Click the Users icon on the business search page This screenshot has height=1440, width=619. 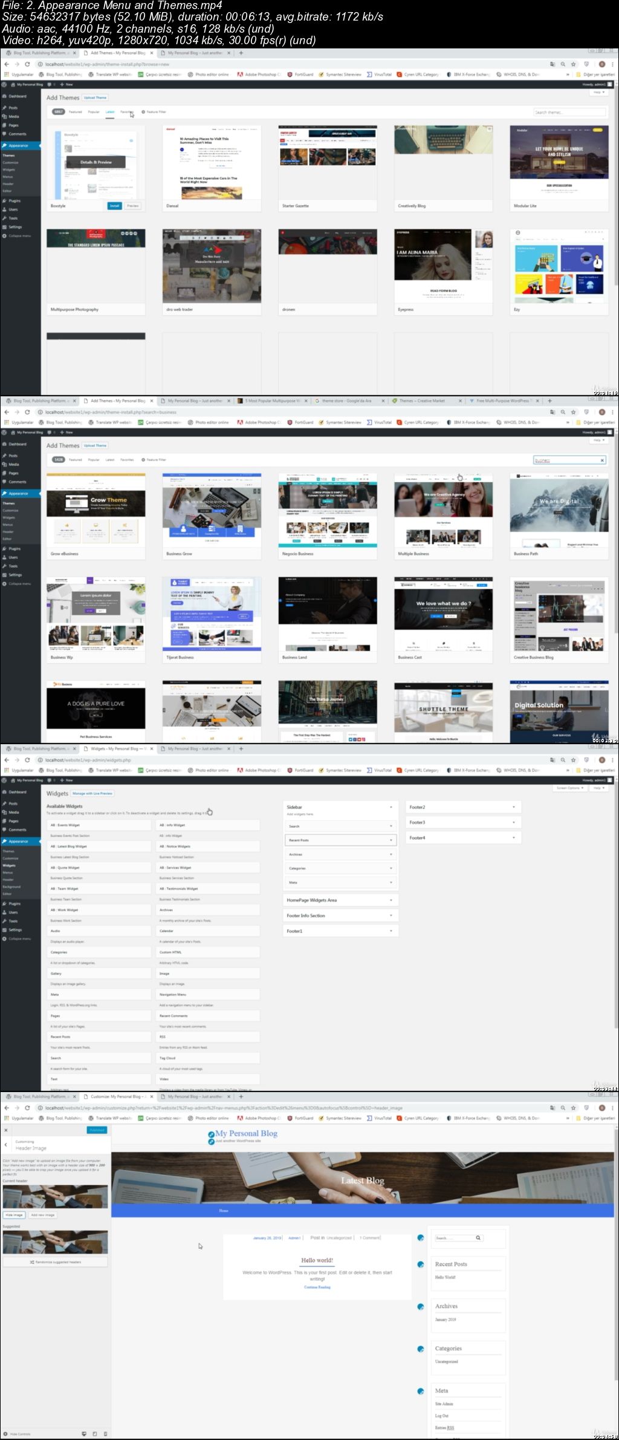tap(5, 557)
